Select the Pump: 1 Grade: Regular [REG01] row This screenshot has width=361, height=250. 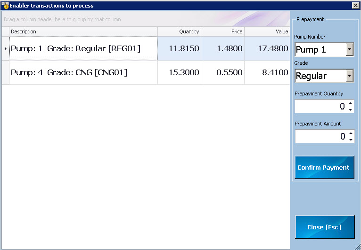tap(146, 48)
